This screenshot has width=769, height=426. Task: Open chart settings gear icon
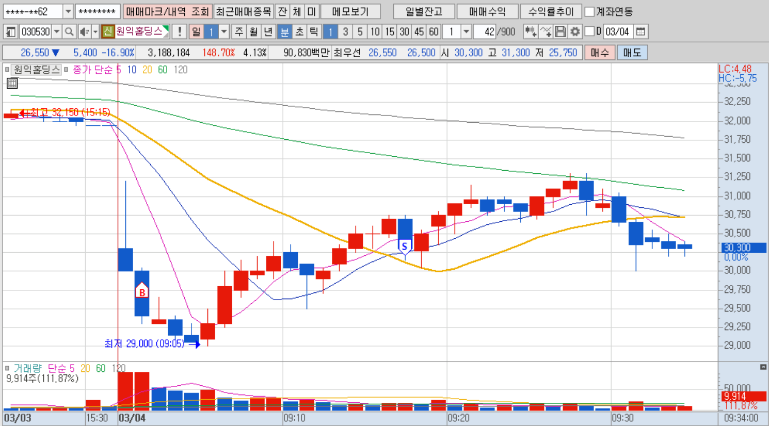[x=575, y=32]
